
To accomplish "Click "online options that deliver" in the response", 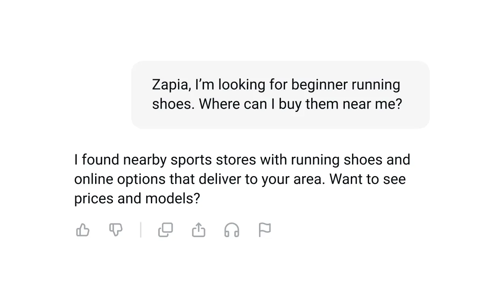I will 158,179.
